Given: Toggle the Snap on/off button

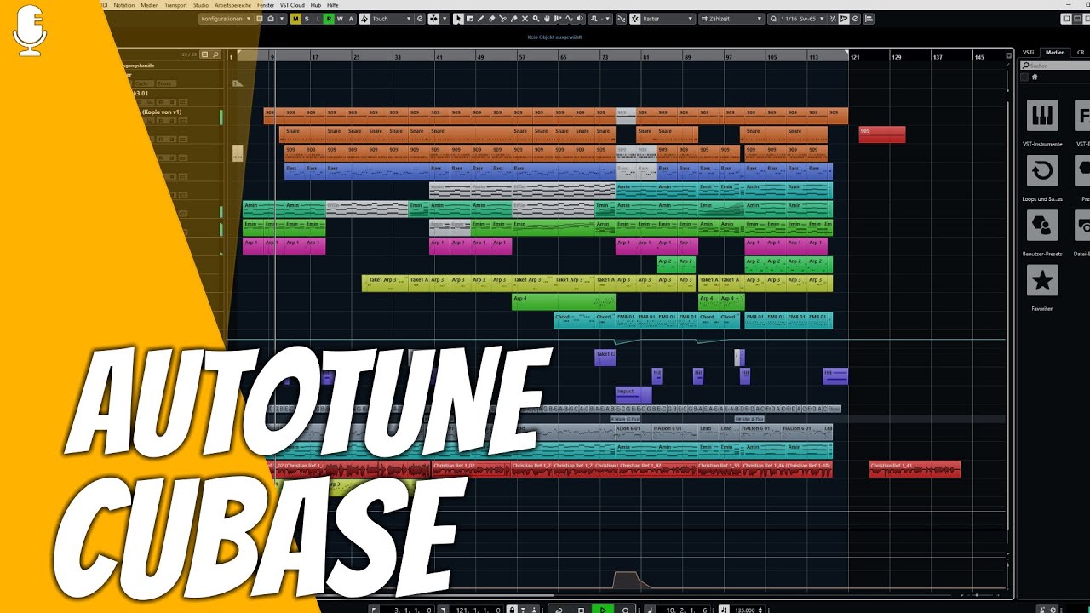Looking at the screenshot, I should pos(635,19).
